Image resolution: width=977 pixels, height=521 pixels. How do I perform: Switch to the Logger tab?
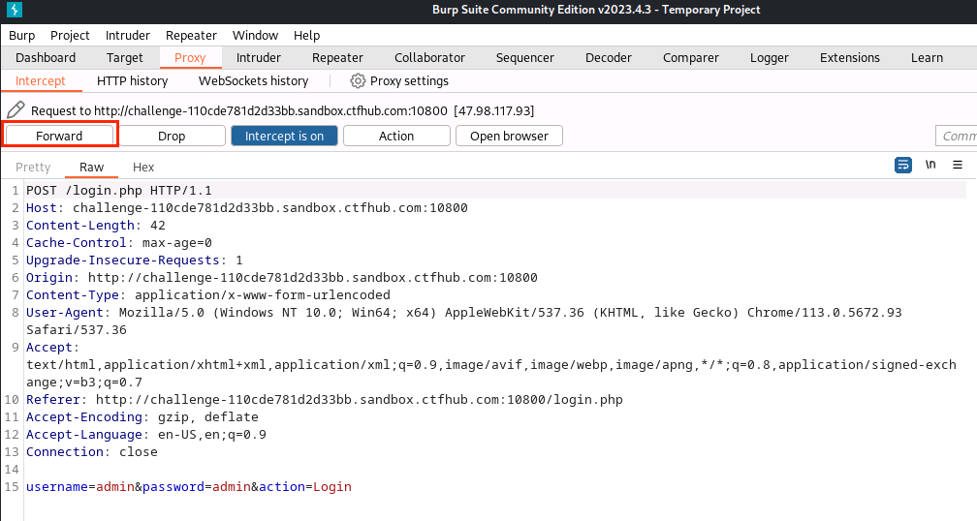pos(770,58)
